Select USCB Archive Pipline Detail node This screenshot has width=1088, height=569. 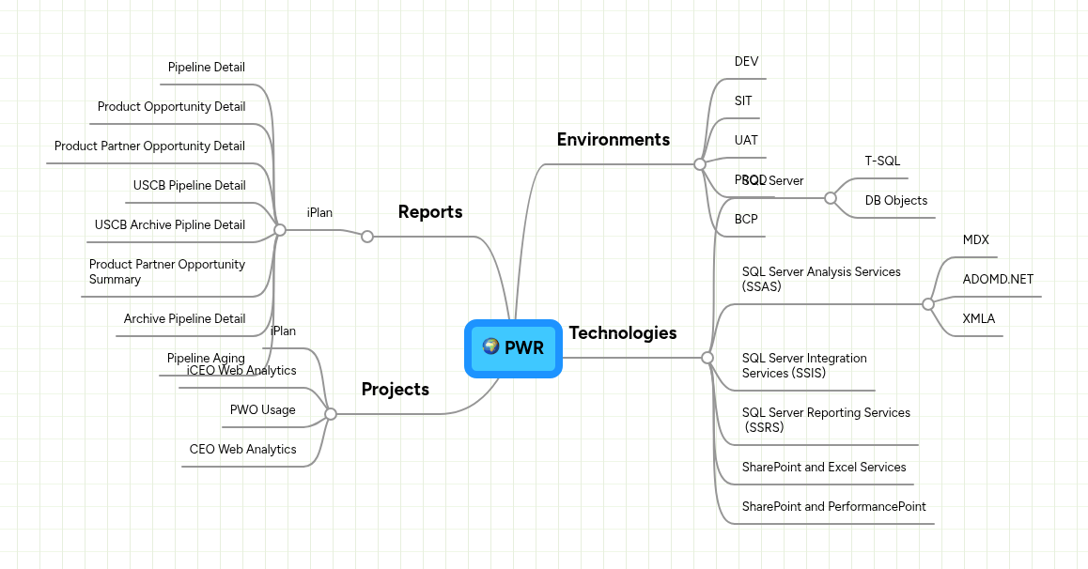point(169,225)
